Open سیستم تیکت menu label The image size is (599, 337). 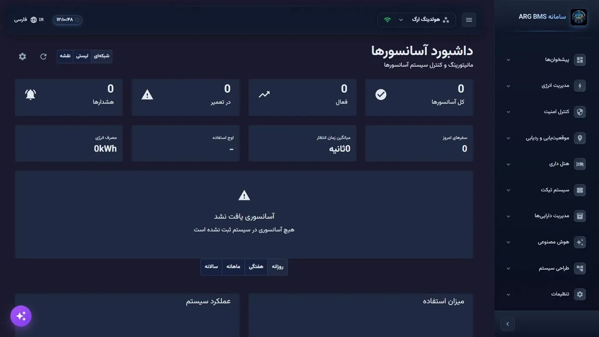click(x=555, y=190)
